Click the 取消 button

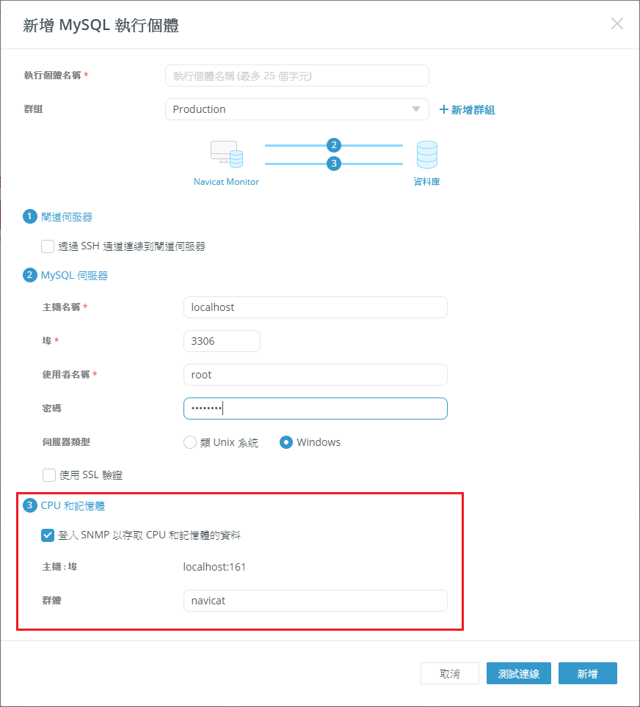(x=449, y=673)
